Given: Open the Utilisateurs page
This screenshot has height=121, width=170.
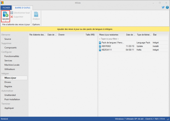Looking at the screenshot, I should [x=10, y=69].
